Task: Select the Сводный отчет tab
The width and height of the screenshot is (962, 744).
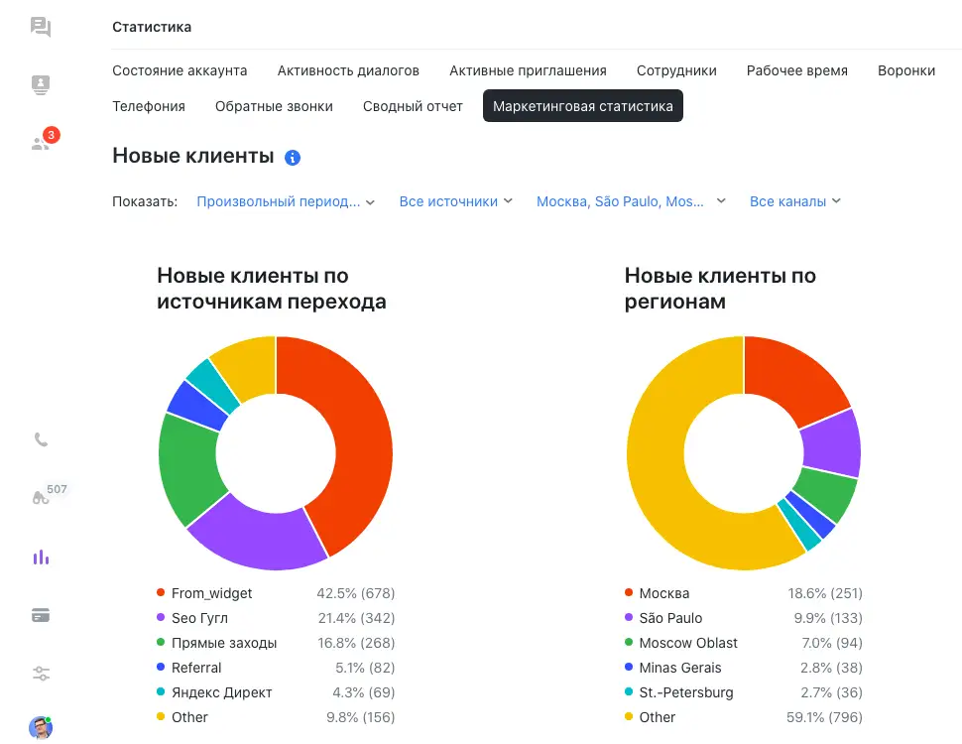Action: coord(413,106)
